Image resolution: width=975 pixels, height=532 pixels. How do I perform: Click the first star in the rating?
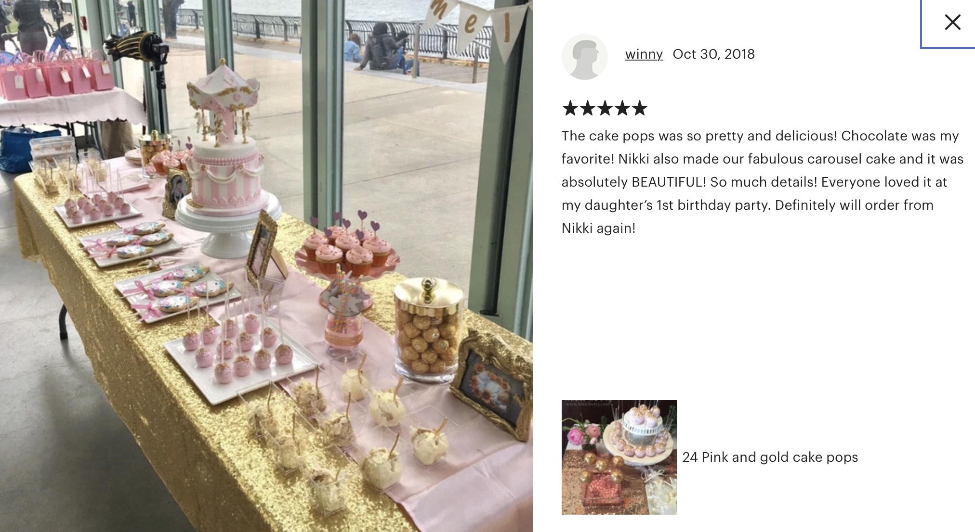pos(570,108)
